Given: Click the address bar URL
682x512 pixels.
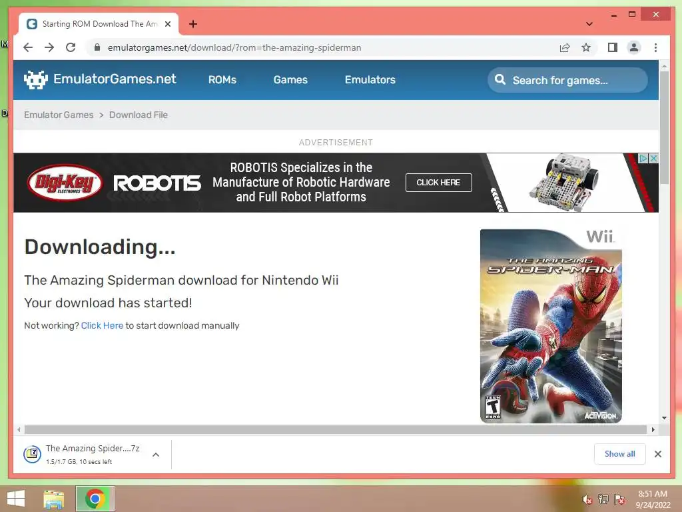Looking at the screenshot, I should [x=234, y=47].
